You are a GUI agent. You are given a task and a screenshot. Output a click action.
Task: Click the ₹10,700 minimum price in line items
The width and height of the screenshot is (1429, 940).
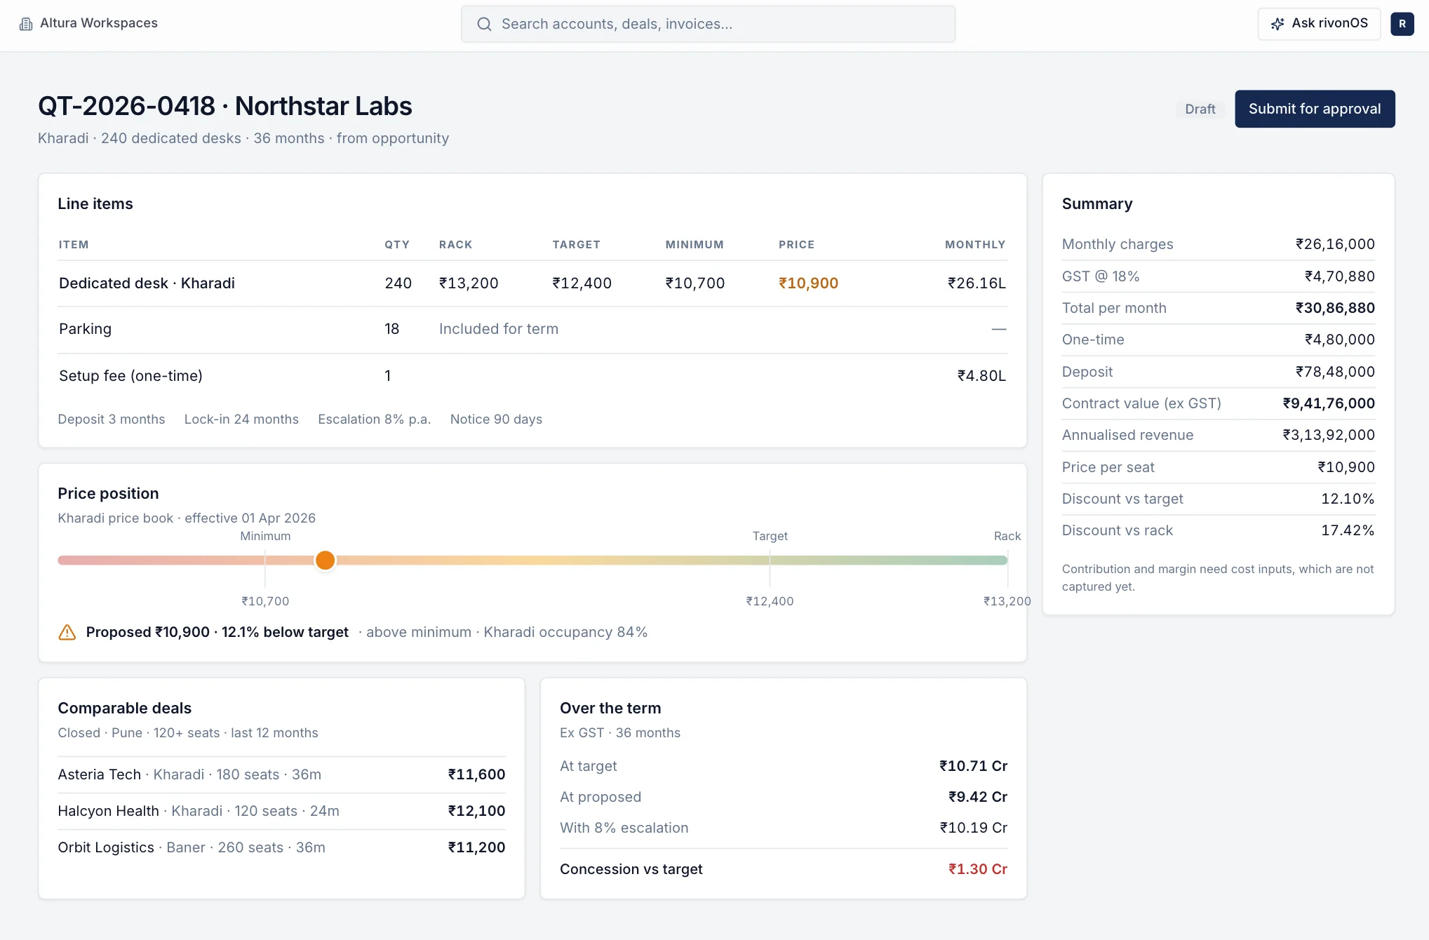click(695, 283)
